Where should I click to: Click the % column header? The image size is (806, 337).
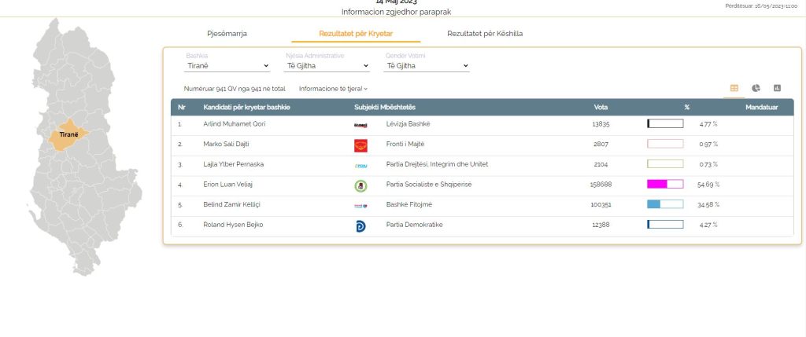686,107
